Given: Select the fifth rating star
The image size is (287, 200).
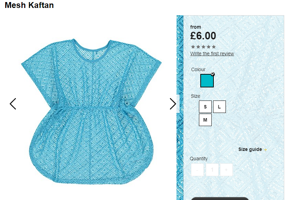Looking at the screenshot, I should [x=214, y=47].
